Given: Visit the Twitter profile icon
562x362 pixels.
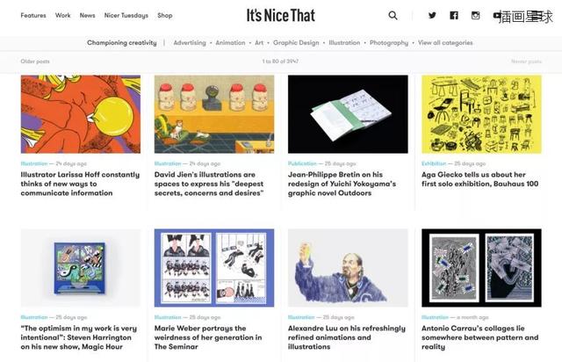Looking at the screenshot, I should click(x=432, y=16).
